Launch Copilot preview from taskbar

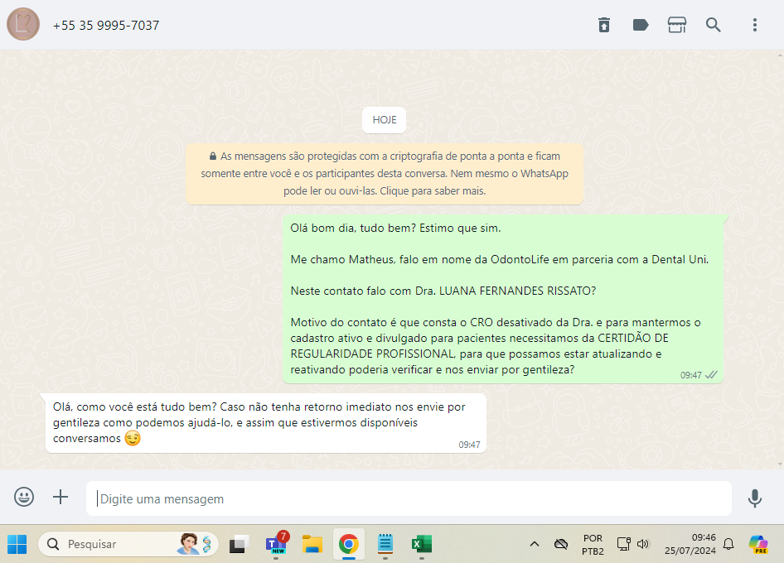tap(758, 544)
